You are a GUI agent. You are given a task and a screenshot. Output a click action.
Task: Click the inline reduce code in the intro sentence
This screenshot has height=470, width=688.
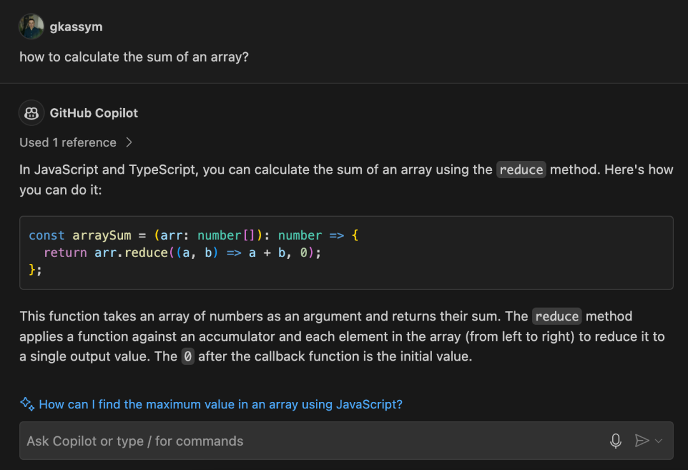point(521,170)
